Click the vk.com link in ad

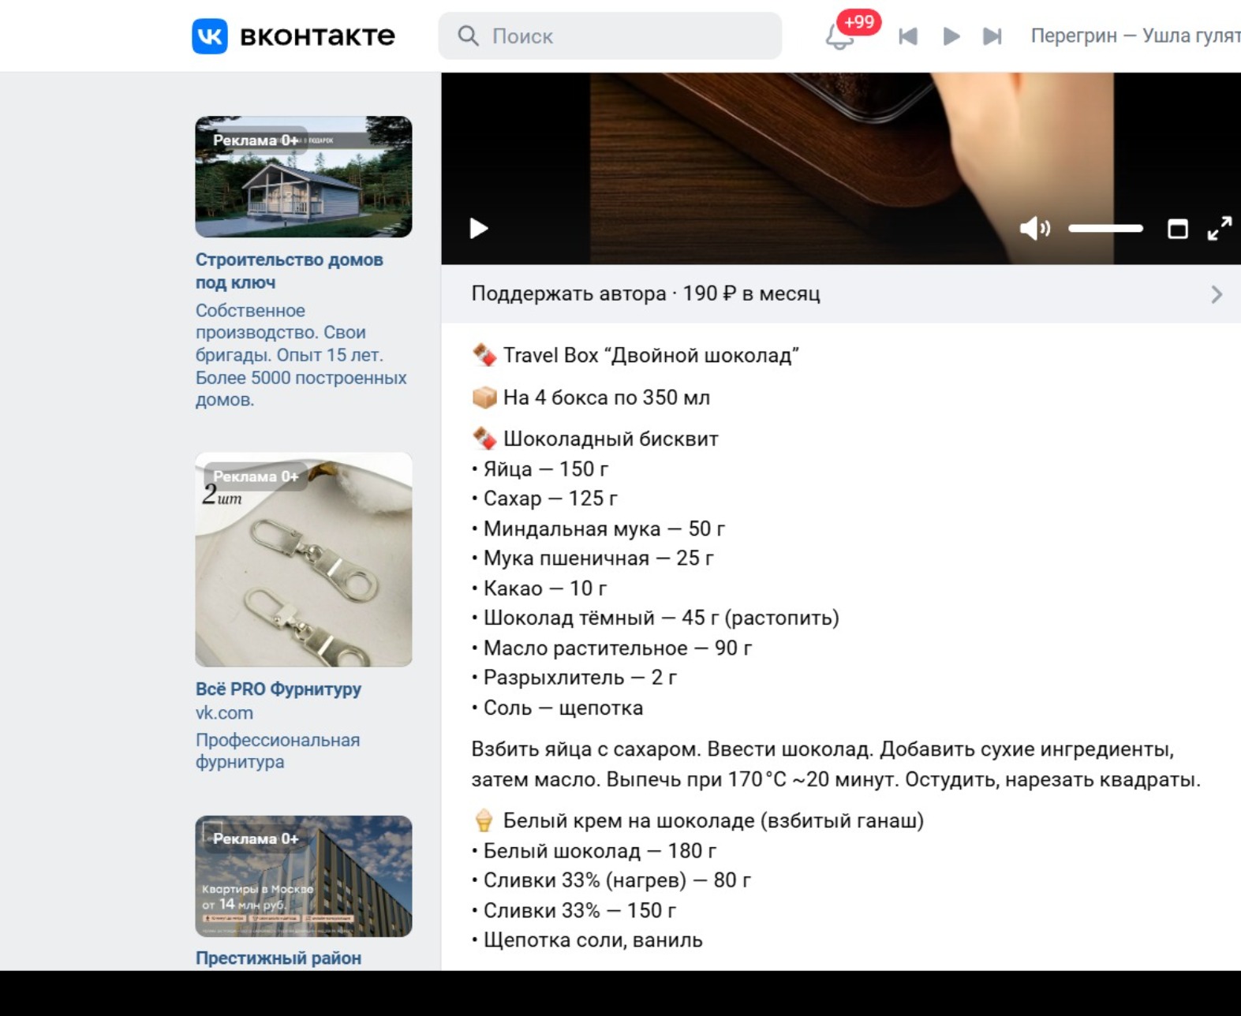click(x=224, y=713)
